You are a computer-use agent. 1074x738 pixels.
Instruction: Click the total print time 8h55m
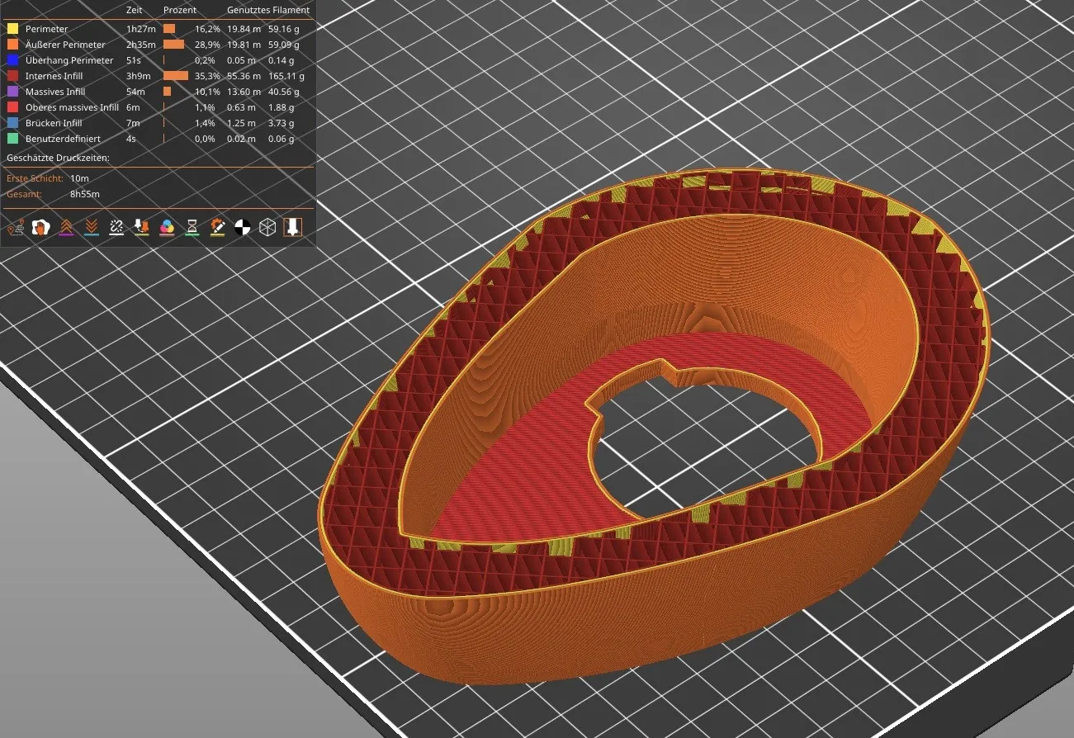(x=85, y=194)
